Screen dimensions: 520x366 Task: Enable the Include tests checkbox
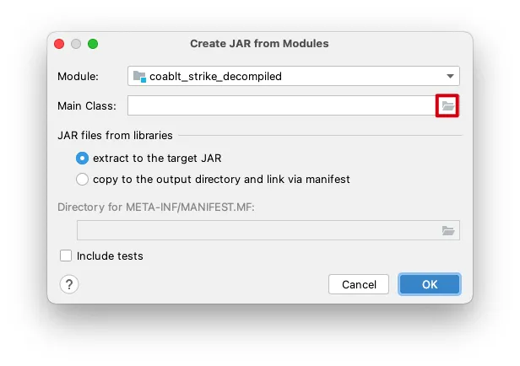(66, 256)
